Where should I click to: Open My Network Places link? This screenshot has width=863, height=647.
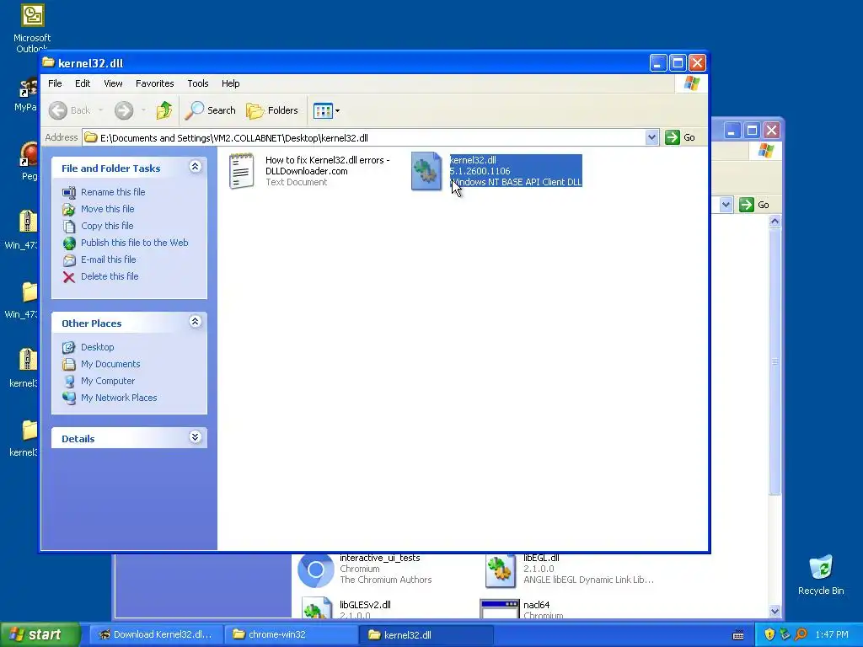119,398
